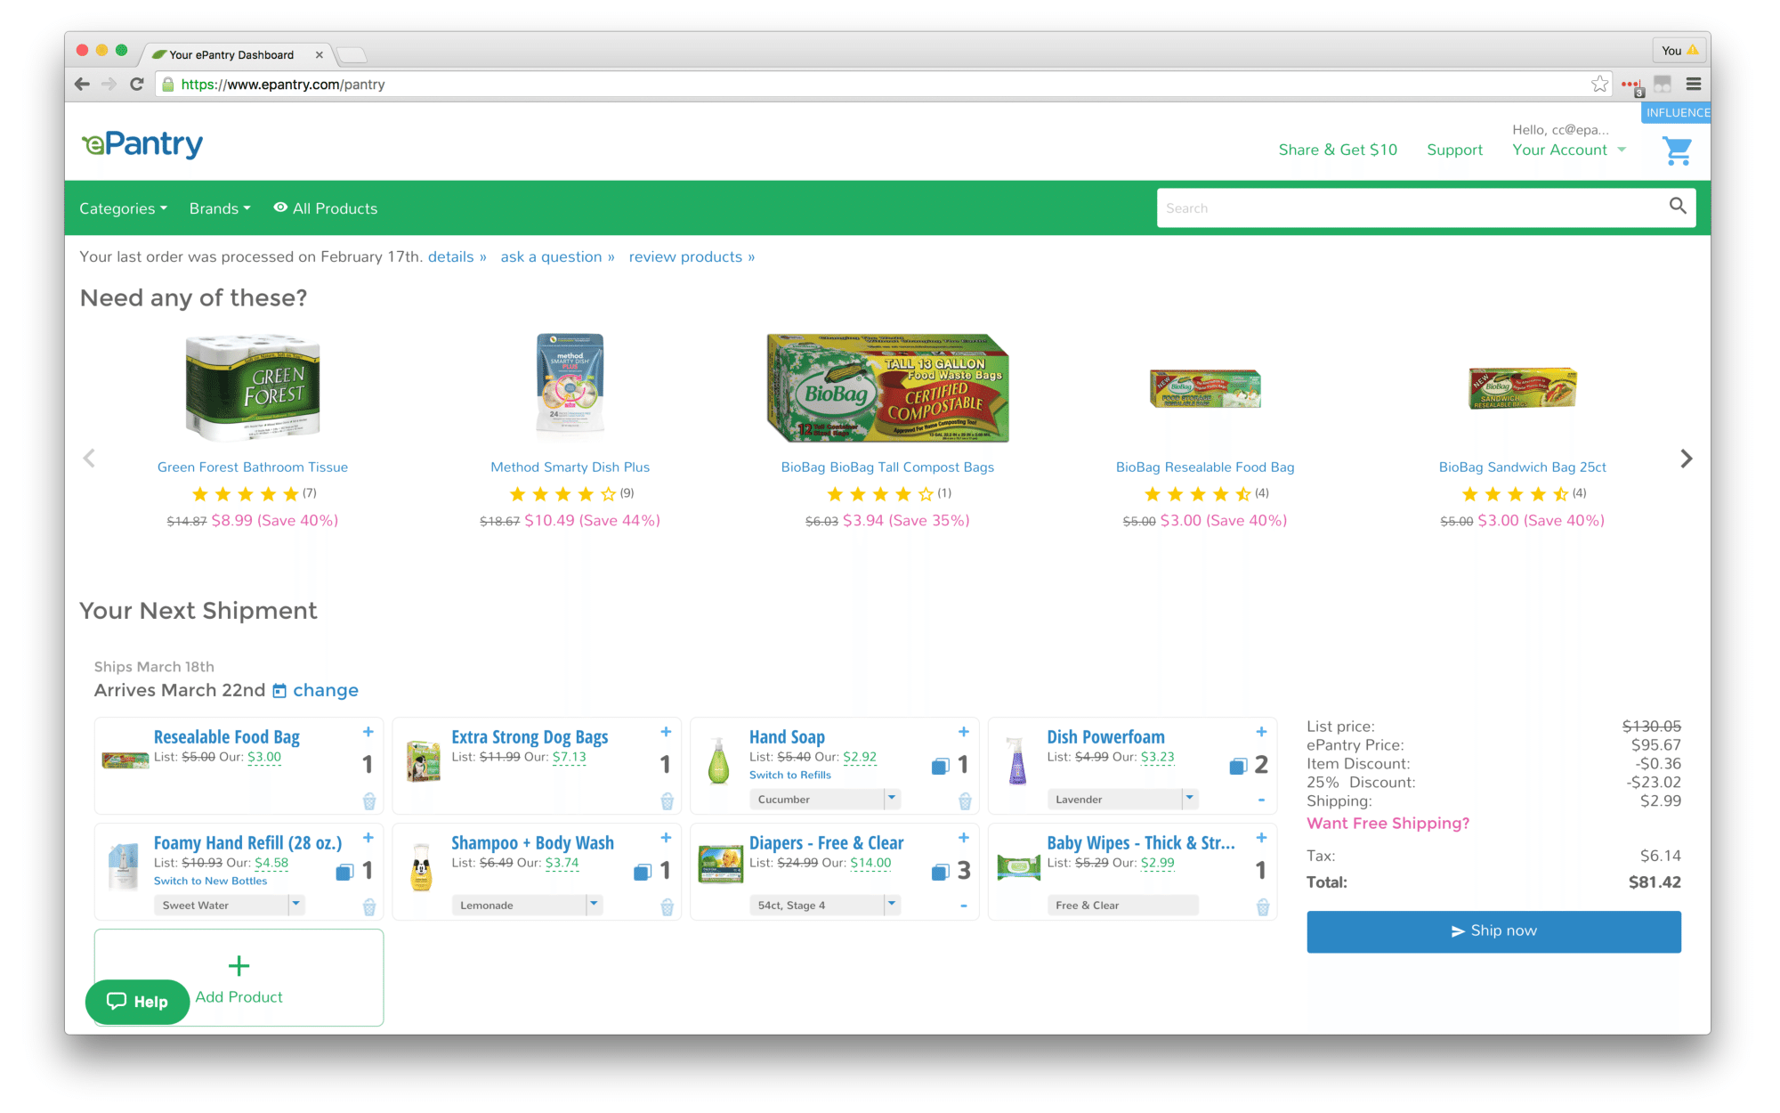Open review products link
The width and height of the screenshot is (1780, 1113).
click(x=692, y=257)
